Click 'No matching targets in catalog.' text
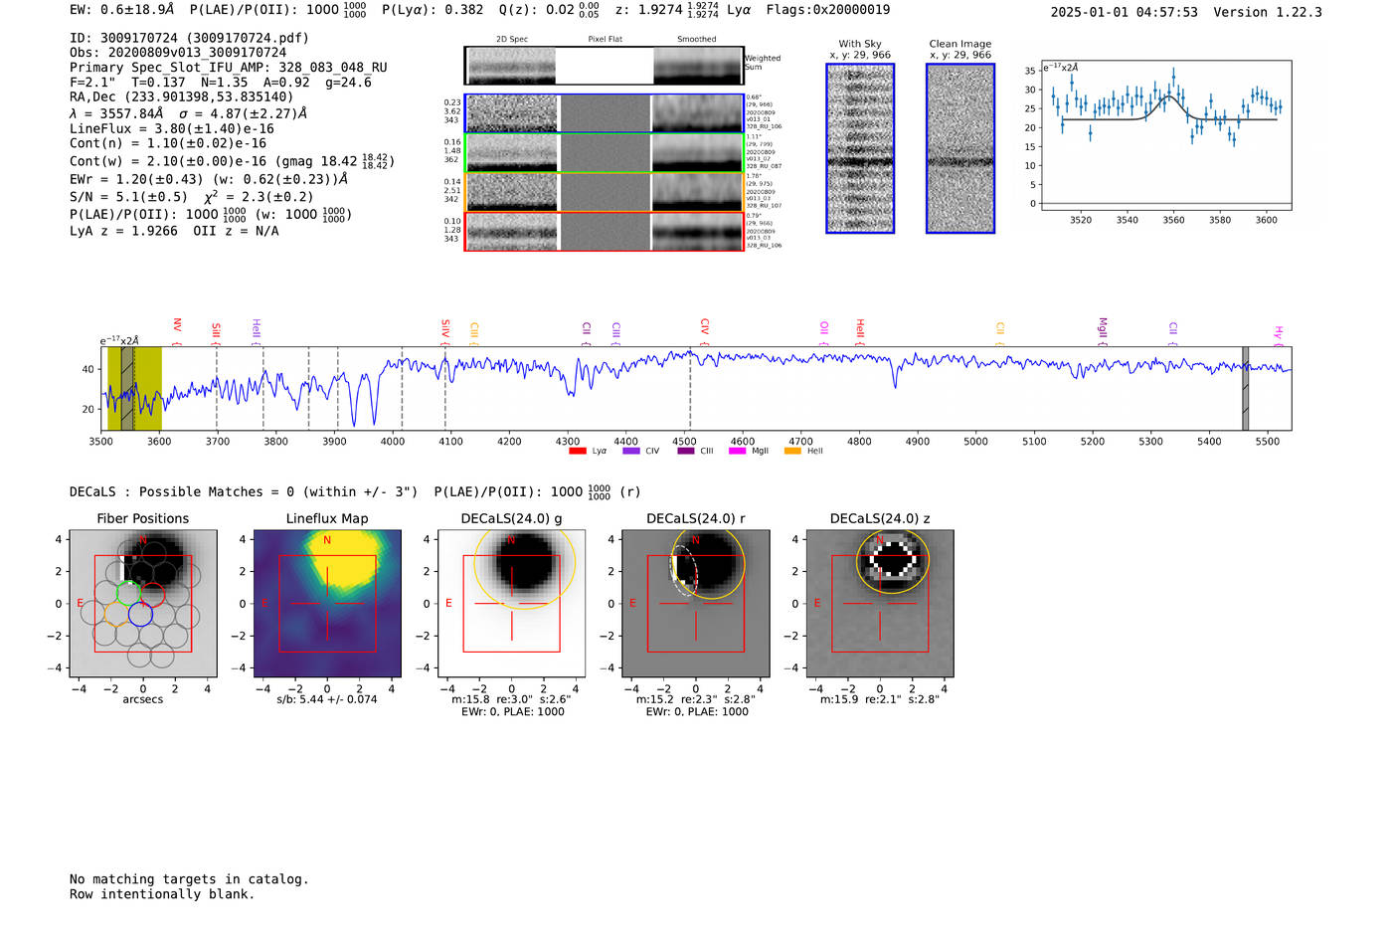Screen dimensions: 1392x948 189,879
